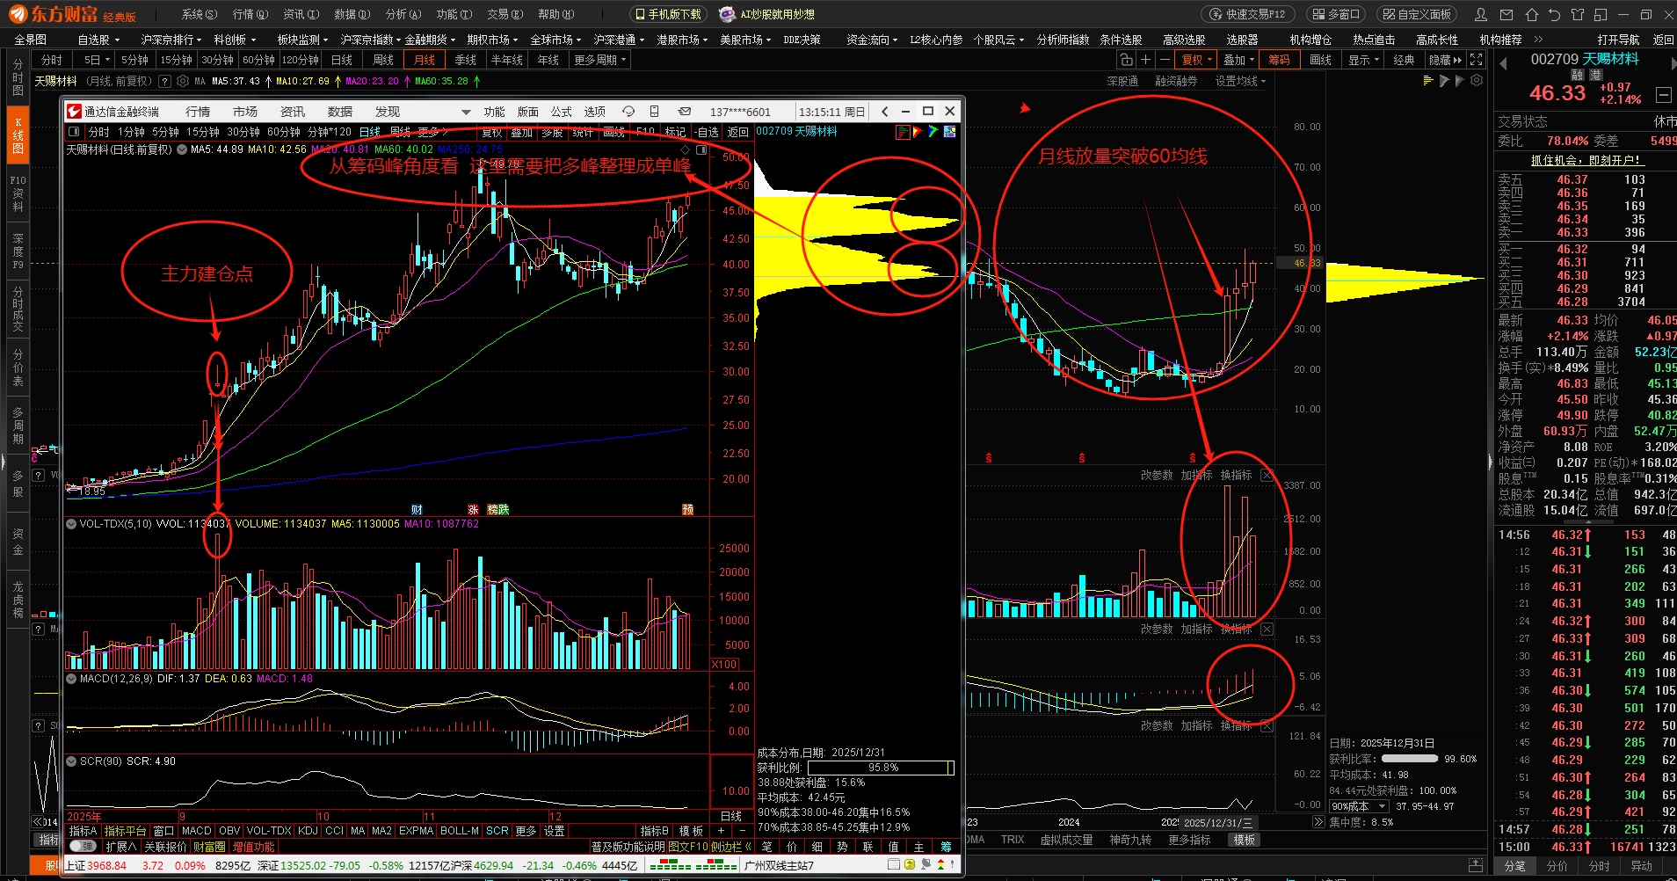Close the volume sub-panel with its X icon

click(1267, 475)
